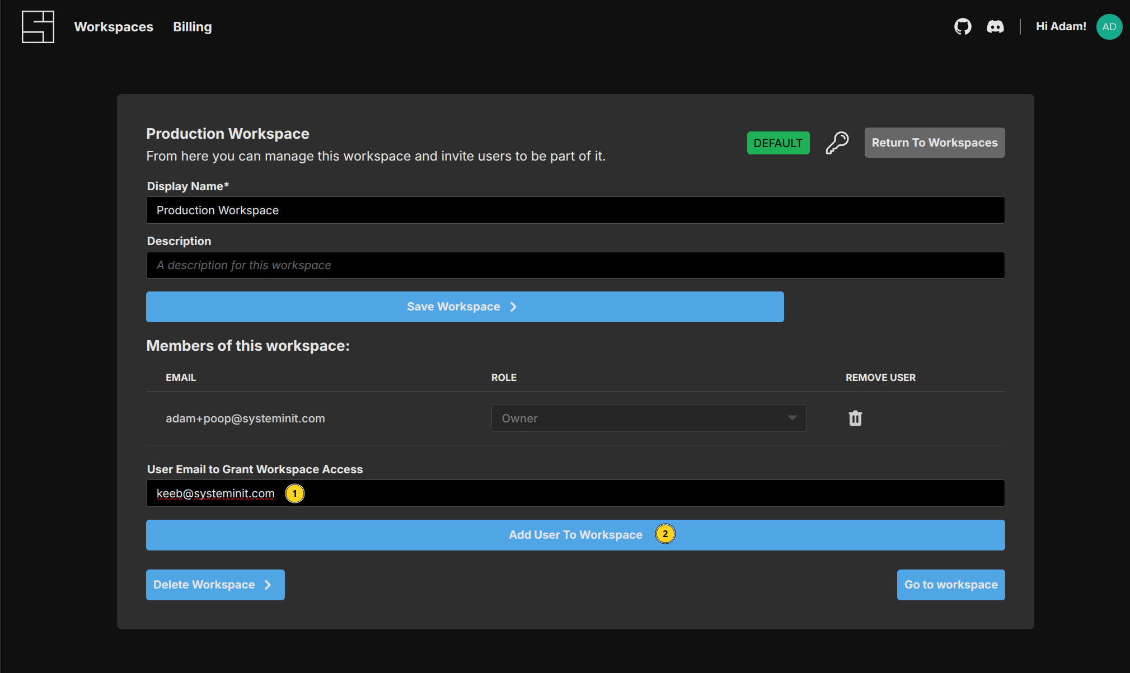Click the chevron in Delete Workspace button
Screen dimensions: 1130x673
268,585
